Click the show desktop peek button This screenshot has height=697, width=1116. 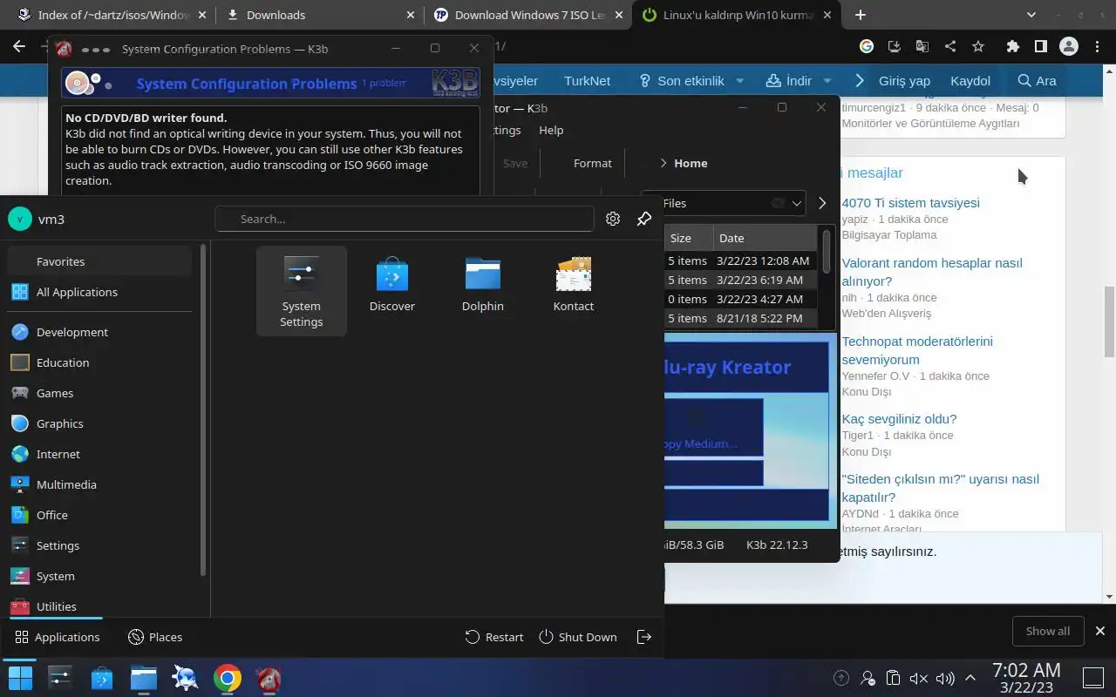click(x=1093, y=678)
